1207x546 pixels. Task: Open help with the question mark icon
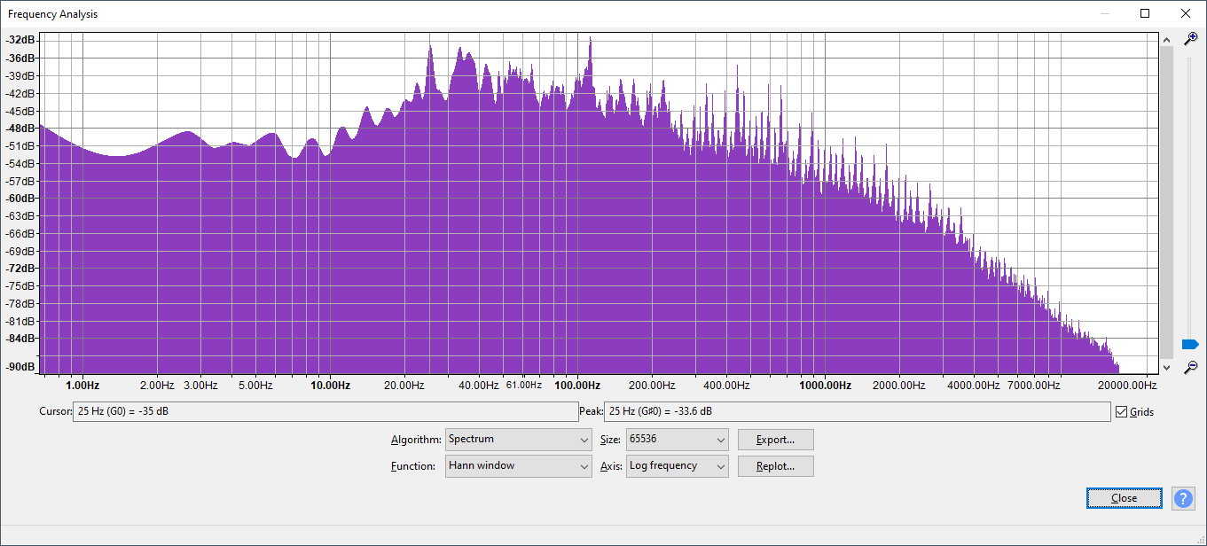pos(1183,498)
